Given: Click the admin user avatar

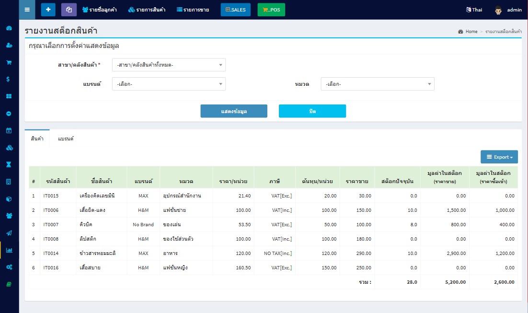Looking at the screenshot, I should click(x=498, y=10).
